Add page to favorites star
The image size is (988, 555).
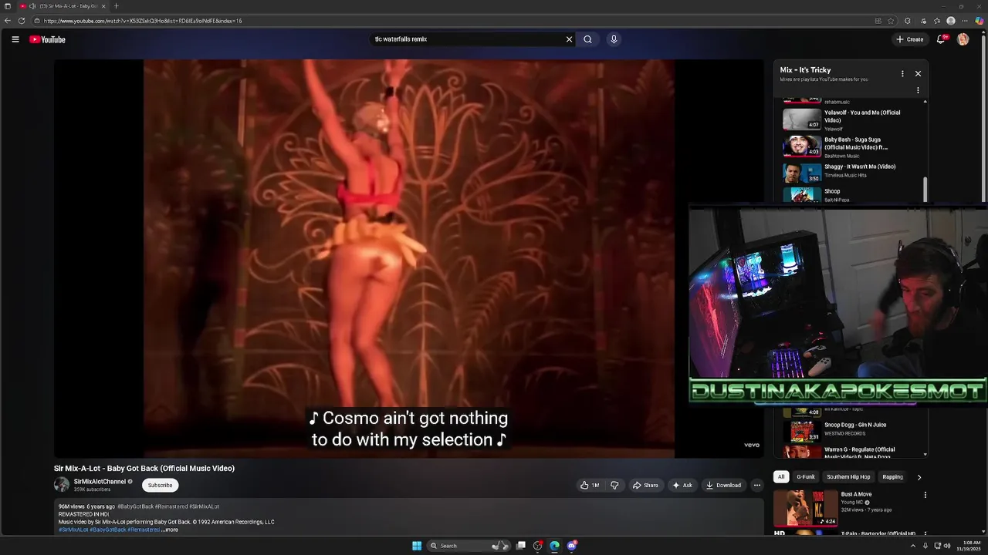tap(891, 21)
